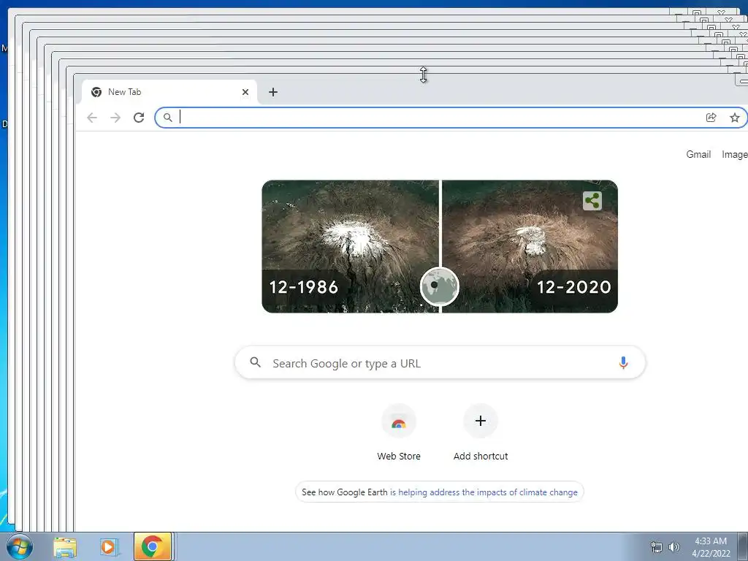This screenshot has height=561, width=748.
Task: Open the Windows Start menu
Action: [20, 546]
